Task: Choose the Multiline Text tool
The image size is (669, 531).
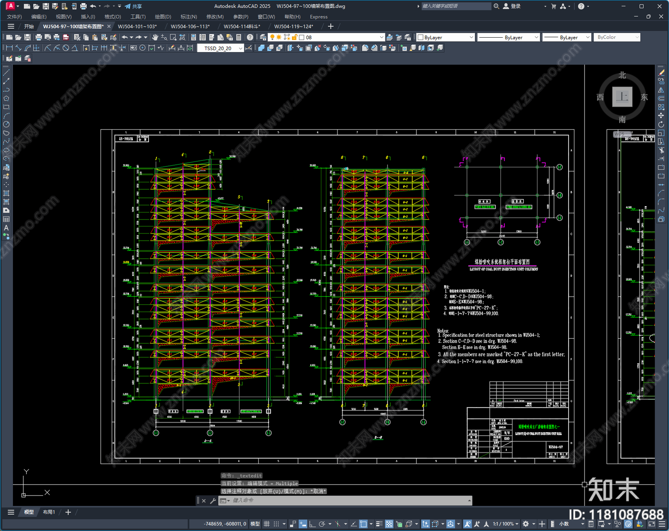Action: click(6, 228)
